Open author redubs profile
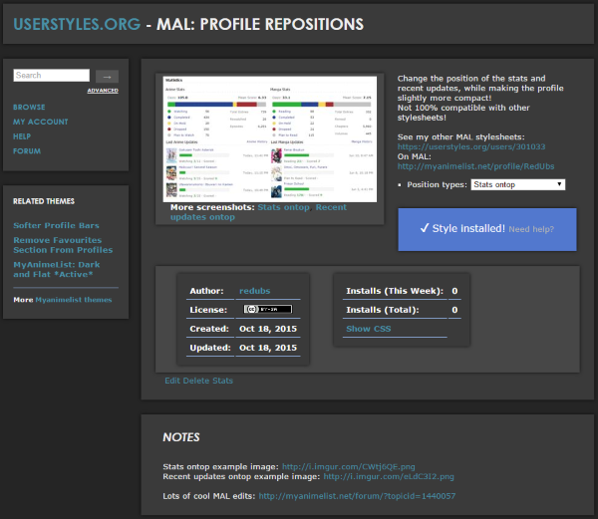Viewport: 598px width, 519px height. [255, 291]
